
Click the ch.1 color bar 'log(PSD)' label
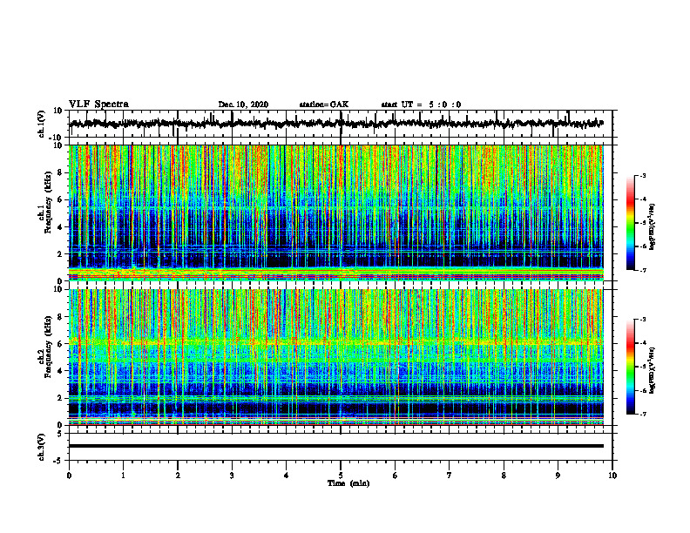tap(652, 227)
